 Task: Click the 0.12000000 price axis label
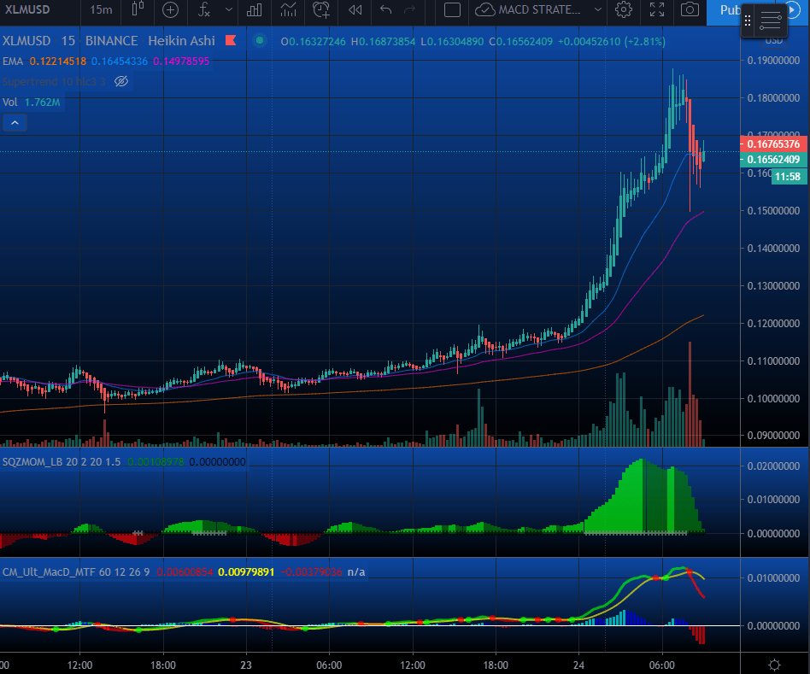[x=773, y=323]
